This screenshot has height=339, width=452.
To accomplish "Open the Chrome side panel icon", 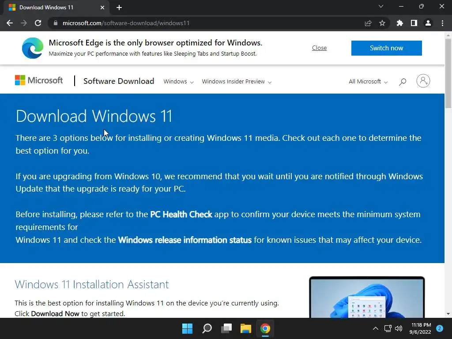I will click(x=414, y=23).
